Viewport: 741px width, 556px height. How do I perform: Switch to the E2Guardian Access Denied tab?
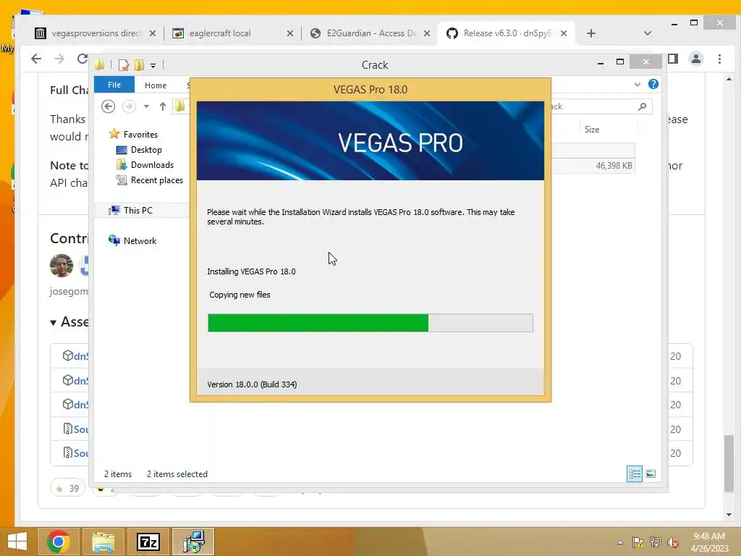pyautogui.click(x=370, y=33)
